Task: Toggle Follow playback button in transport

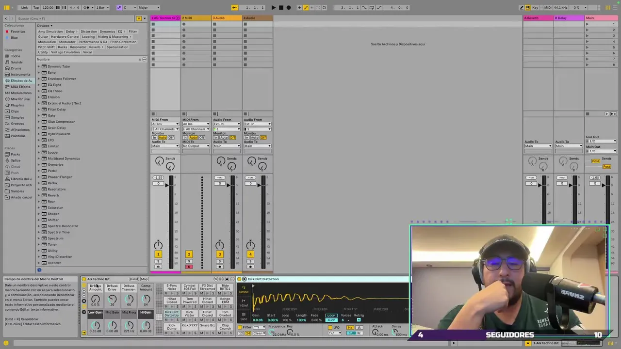Action: pos(234,7)
